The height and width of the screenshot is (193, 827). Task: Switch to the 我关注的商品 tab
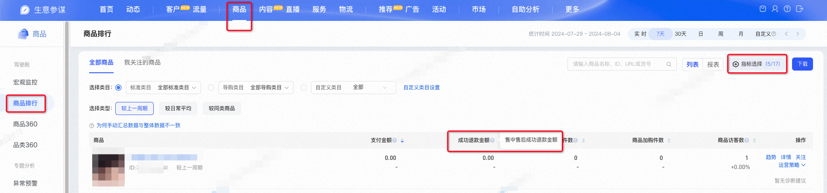[x=142, y=63]
